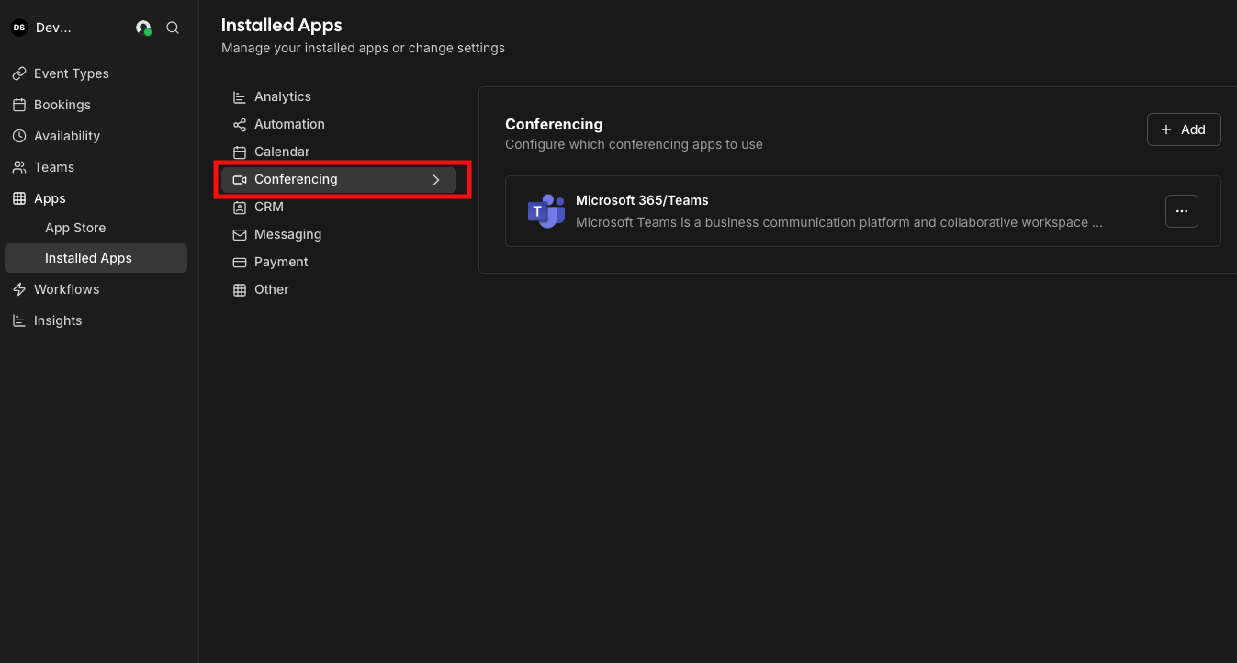Image resolution: width=1237 pixels, height=663 pixels.
Task: Click the DS profile avatar icon
Action: click(x=18, y=28)
